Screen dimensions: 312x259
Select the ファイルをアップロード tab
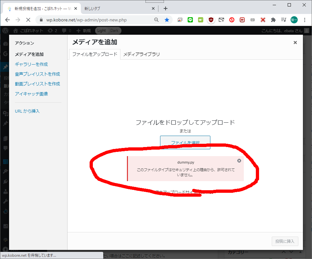[94, 54]
